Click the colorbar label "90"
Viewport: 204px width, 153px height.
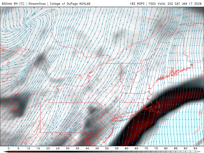tap(186, 148)
